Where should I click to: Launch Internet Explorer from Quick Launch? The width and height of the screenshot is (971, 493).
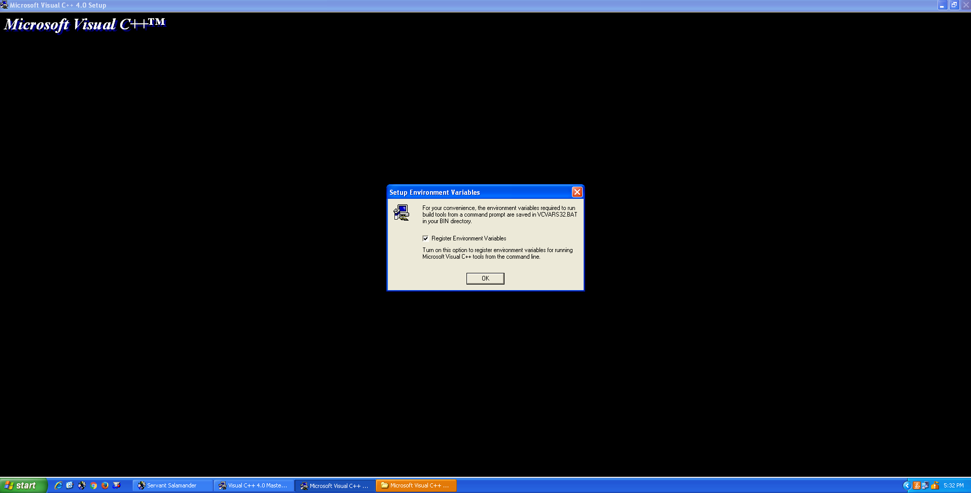[58, 485]
